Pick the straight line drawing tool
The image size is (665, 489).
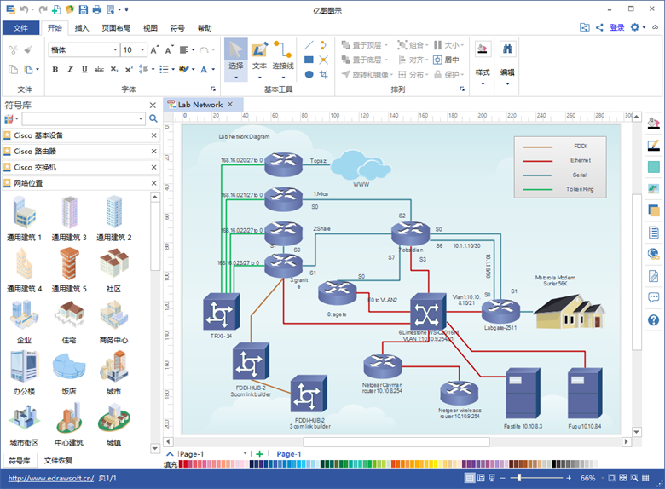tap(309, 45)
